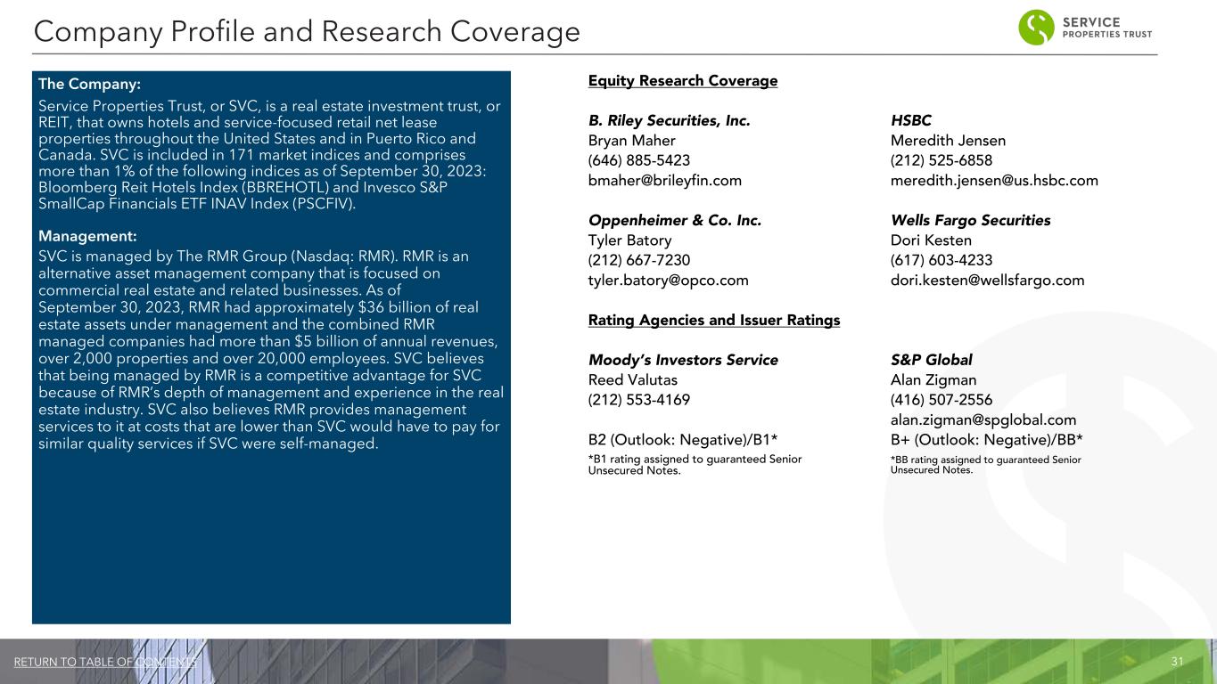Click the Return to Table of Contents link

[106, 662]
